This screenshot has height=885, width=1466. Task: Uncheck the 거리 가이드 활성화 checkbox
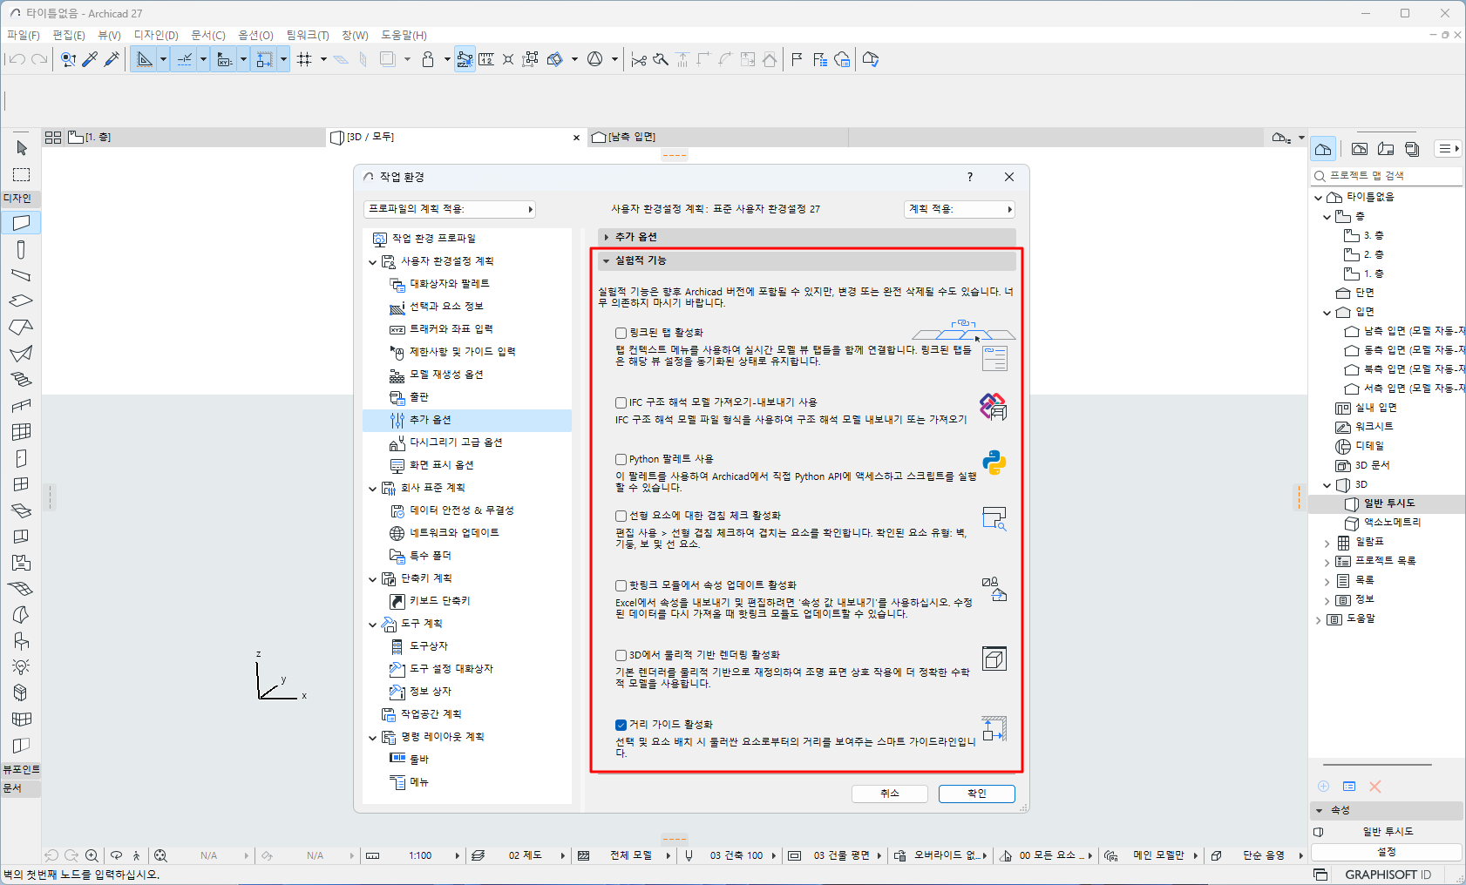click(x=621, y=725)
